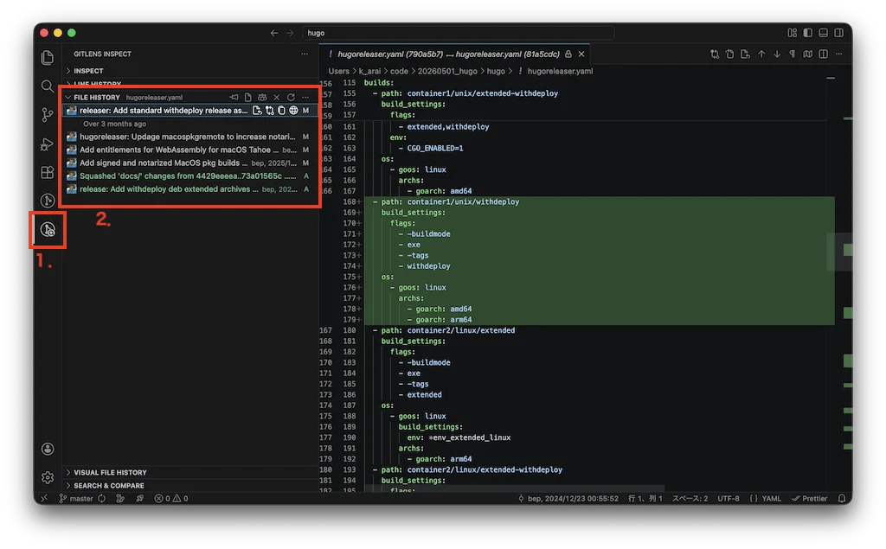Open GitLens Inspect in the activity bar

click(48, 229)
